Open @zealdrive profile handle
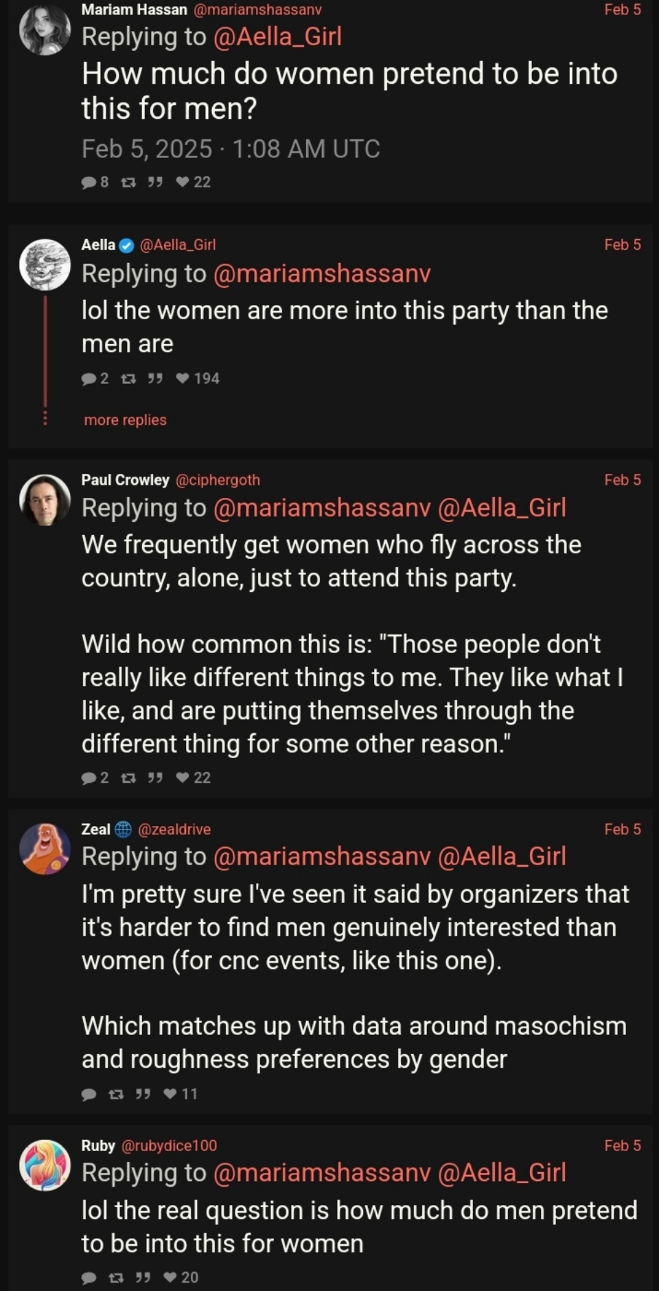This screenshot has width=659, height=1291. [174, 830]
